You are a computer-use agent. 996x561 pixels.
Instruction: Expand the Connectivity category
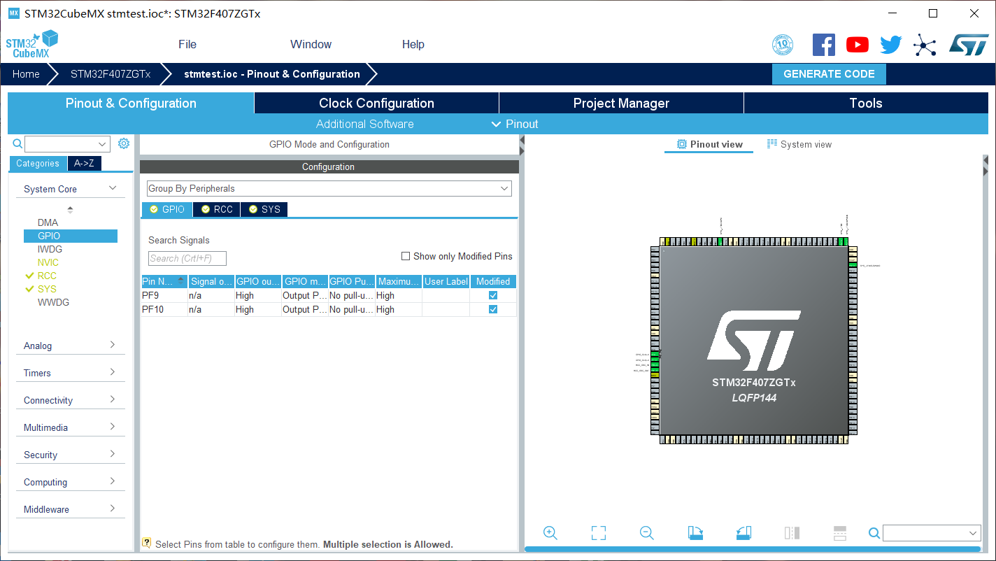pyautogui.click(x=71, y=400)
